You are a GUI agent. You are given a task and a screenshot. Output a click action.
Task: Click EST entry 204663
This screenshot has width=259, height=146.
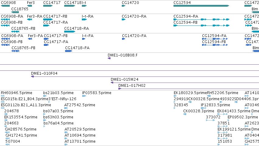11,124
